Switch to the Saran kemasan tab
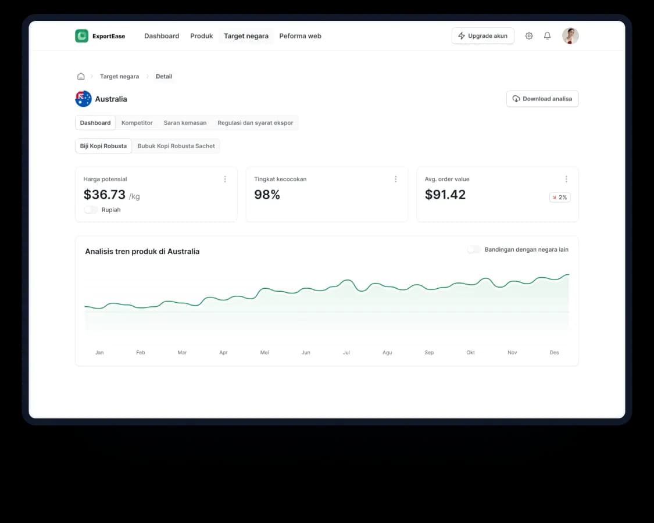Screen dimensions: 654x523 pyautogui.click(x=185, y=123)
